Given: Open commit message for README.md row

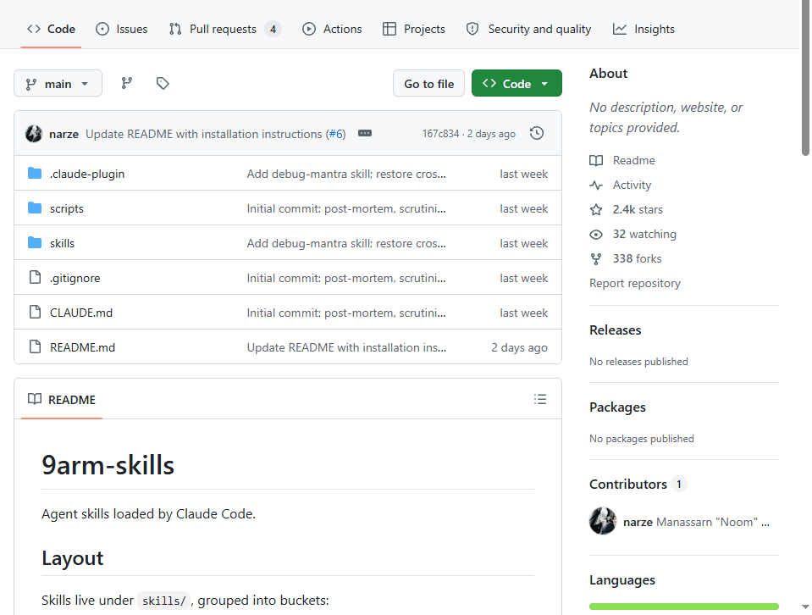Looking at the screenshot, I should [x=346, y=347].
